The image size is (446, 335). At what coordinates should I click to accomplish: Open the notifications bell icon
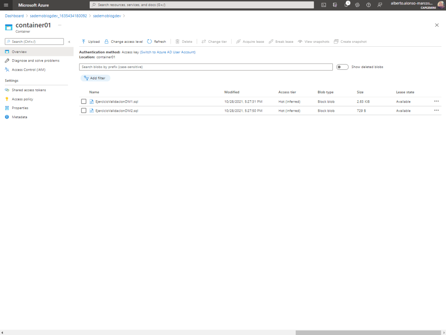[x=346, y=5]
